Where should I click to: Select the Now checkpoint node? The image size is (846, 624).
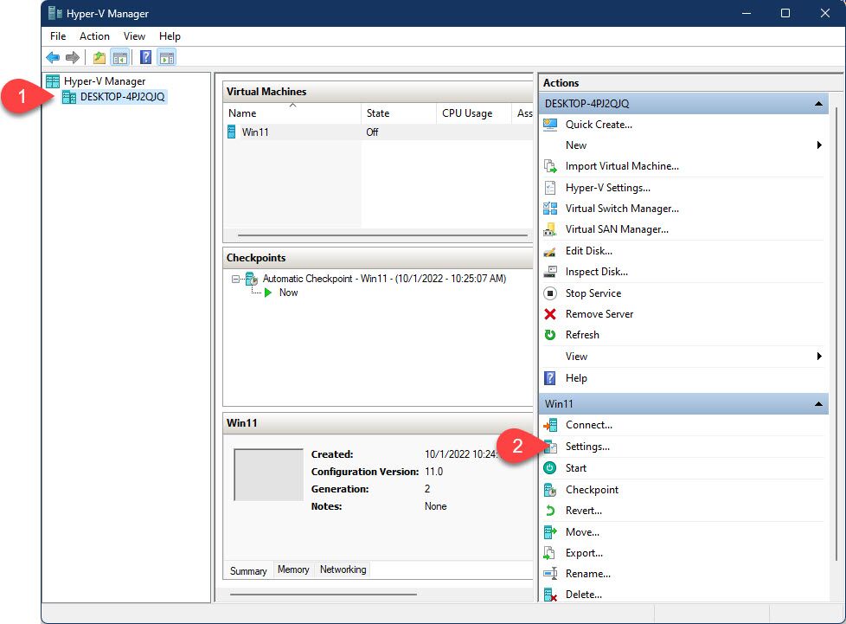[x=288, y=293]
